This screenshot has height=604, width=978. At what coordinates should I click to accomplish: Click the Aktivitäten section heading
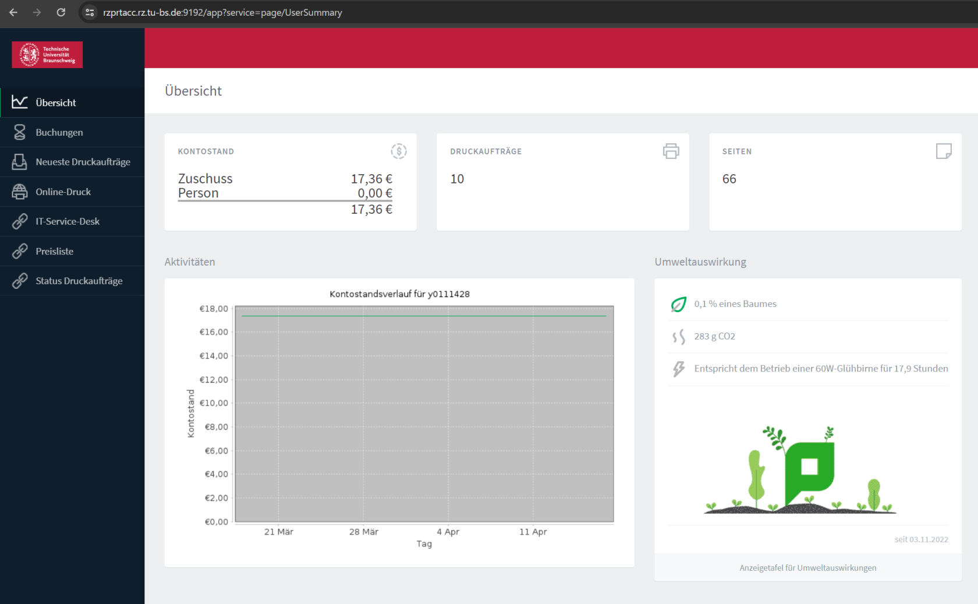coord(190,262)
